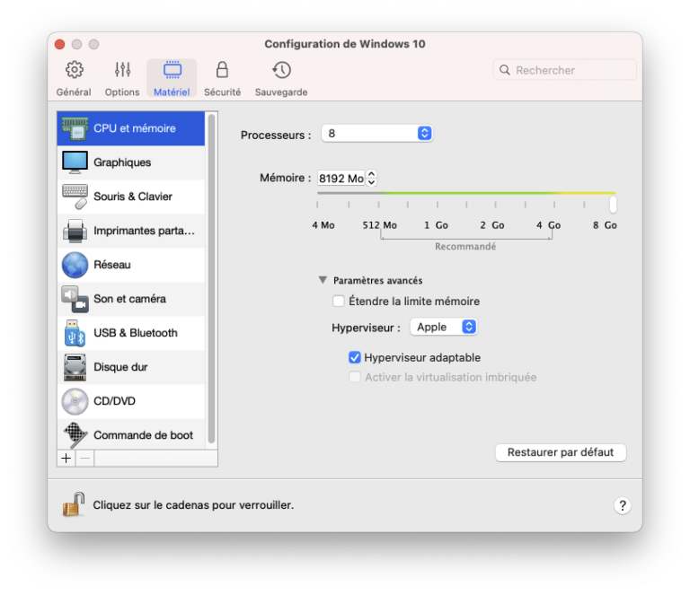
Task: Click the CPU et mémoire chip icon
Action: pos(75,128)
